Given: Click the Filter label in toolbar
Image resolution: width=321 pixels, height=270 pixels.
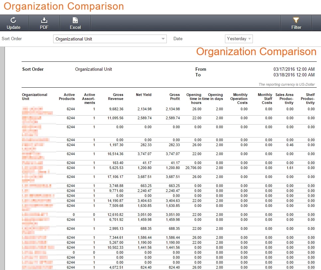Looking at the screenshot, I should [x=296, y=28].
